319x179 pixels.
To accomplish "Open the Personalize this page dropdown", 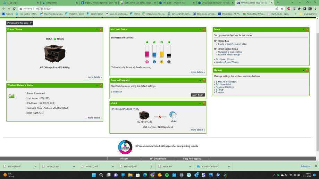I will click(x=19, y=23).
